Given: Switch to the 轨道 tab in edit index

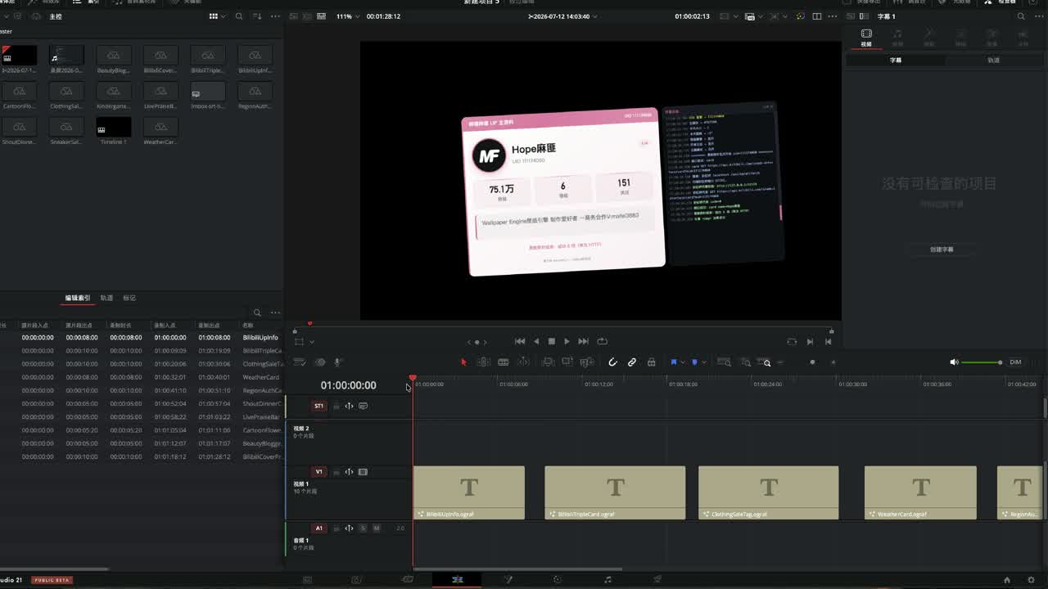Looking at the screenshot, I should pos(106,298).
